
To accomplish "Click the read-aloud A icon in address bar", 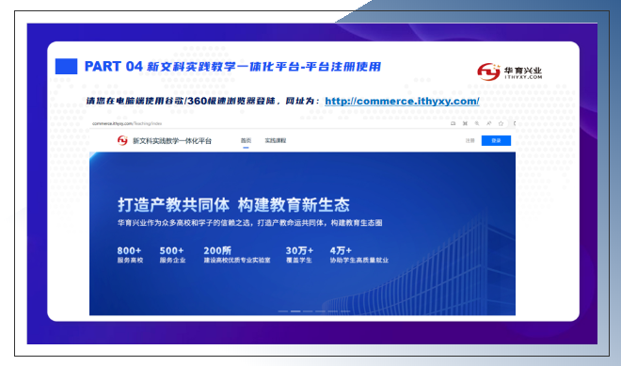I will [x=488, y=123].
